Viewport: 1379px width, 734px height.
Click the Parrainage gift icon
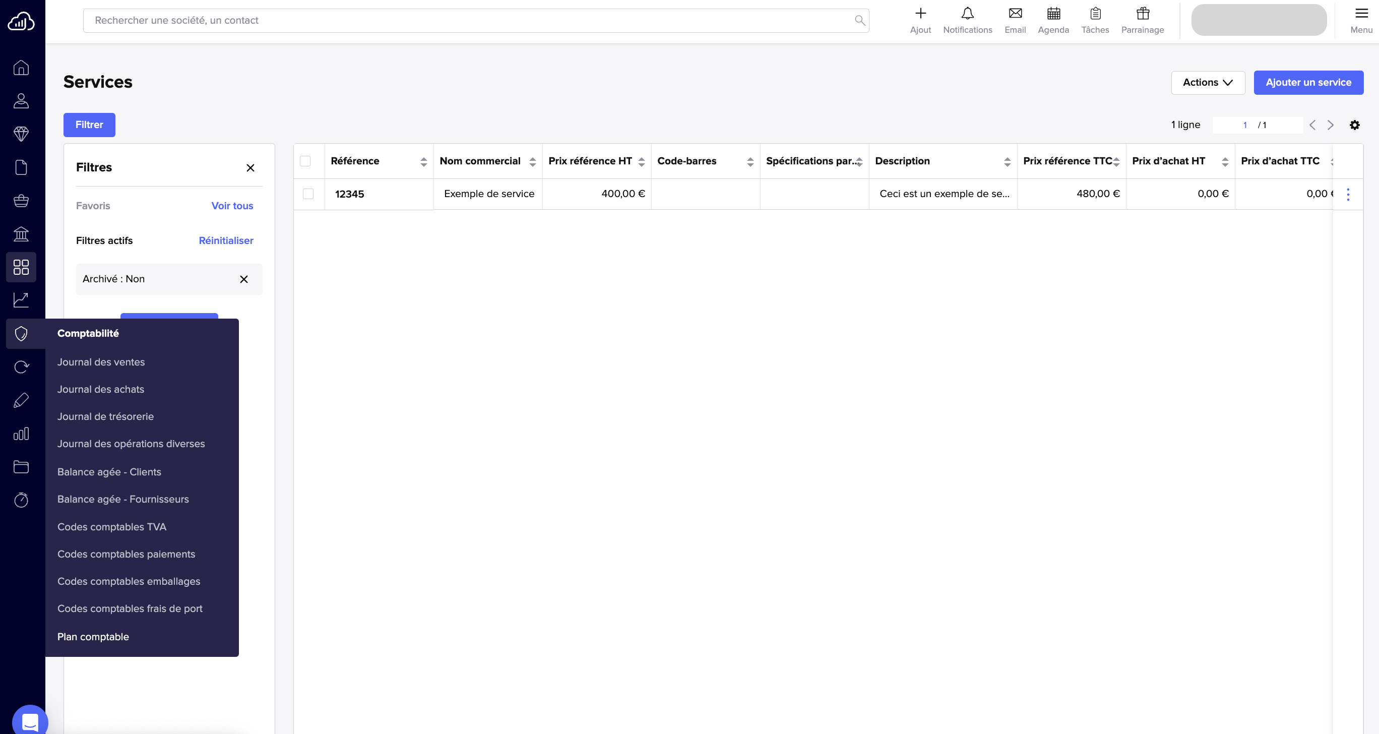coord(1143,14)
